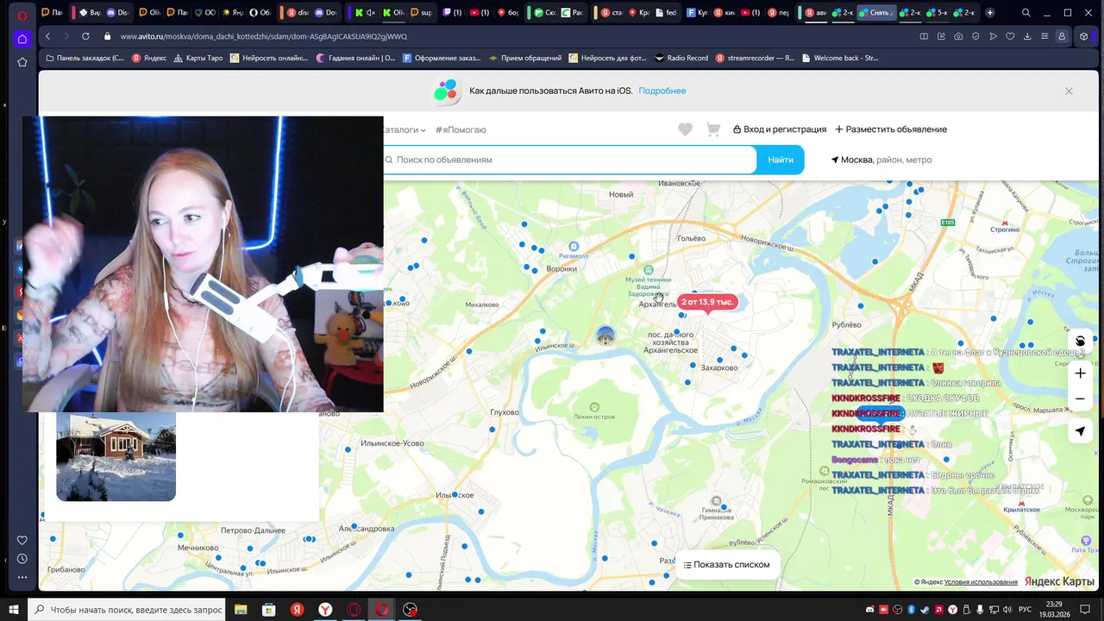Center map on my location arrow
The height and width of the screenshot is (621, 1104).
pos(1080,431)
